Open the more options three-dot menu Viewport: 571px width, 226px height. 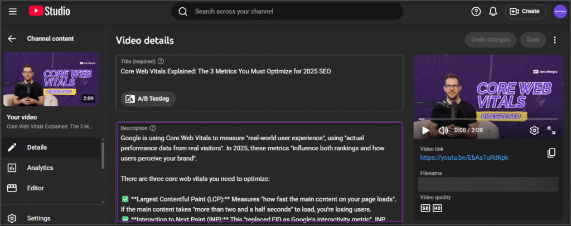coord(554,40)
